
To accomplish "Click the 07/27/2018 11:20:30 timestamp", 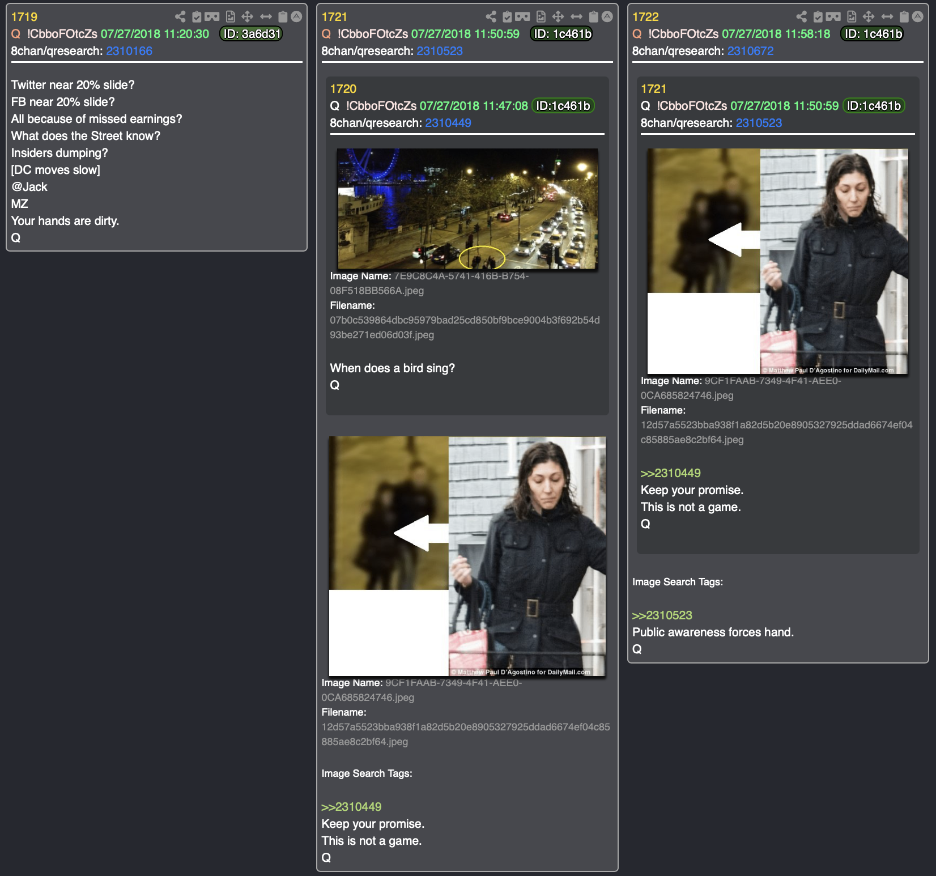I will 155,34.
